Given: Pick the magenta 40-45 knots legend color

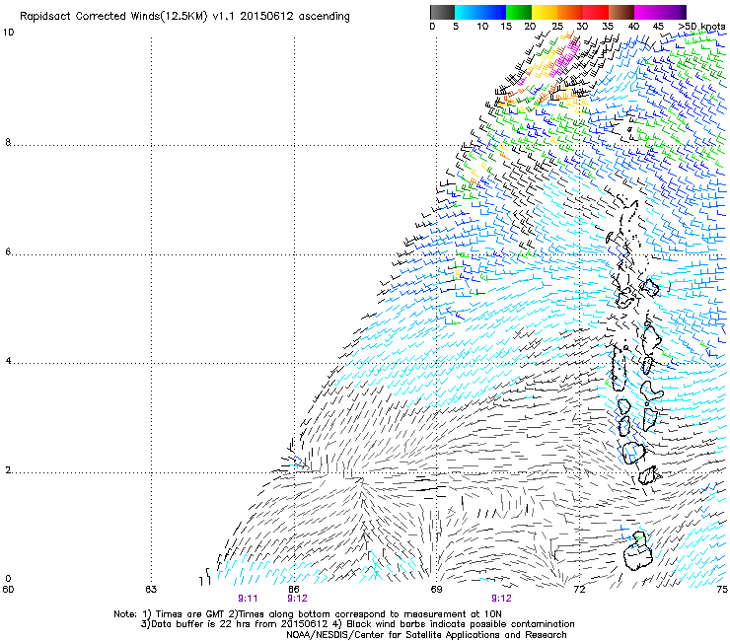Looking at the screenshot, I should click(647, 12).
